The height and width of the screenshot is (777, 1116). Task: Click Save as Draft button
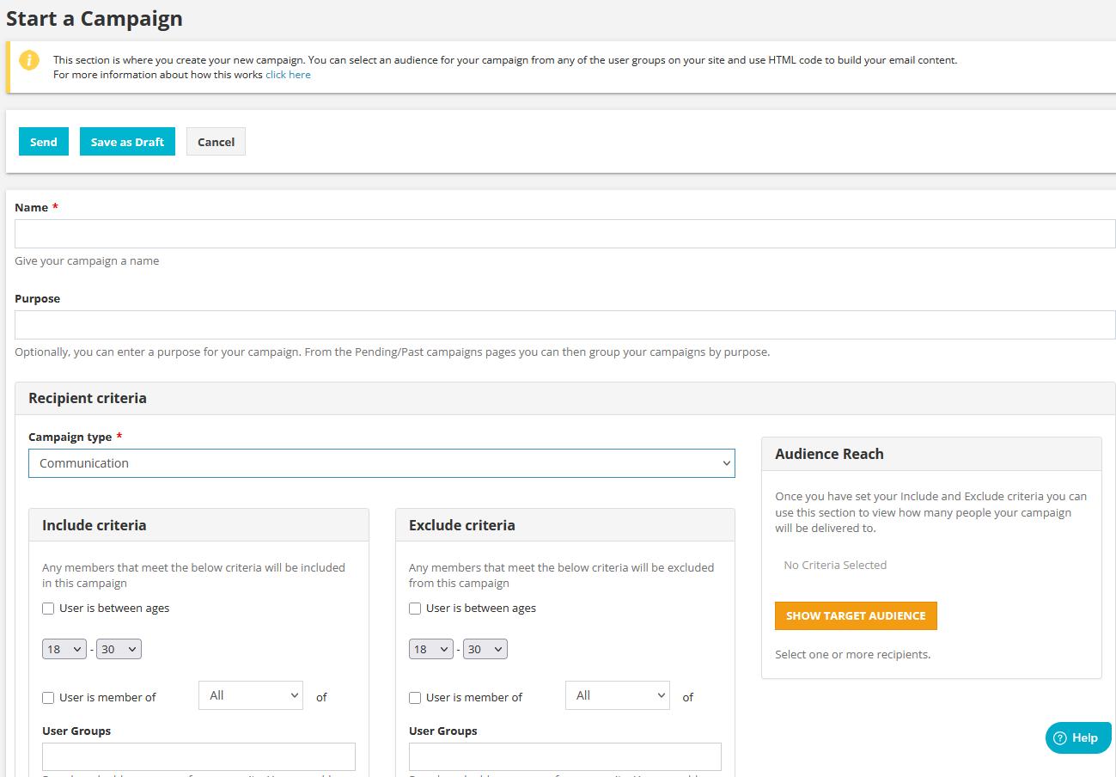(127, 142)
